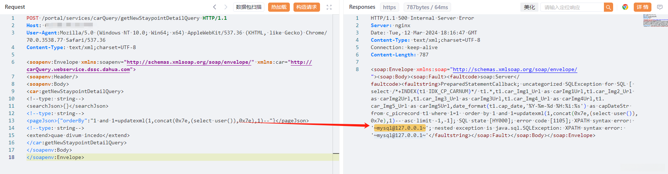
Task: Click the Server: nginx response header
Action: click(390, 25)
